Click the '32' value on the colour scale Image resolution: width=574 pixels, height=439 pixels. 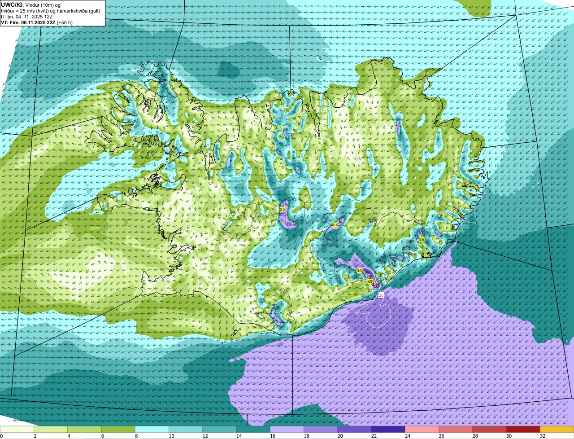[543, 436]
